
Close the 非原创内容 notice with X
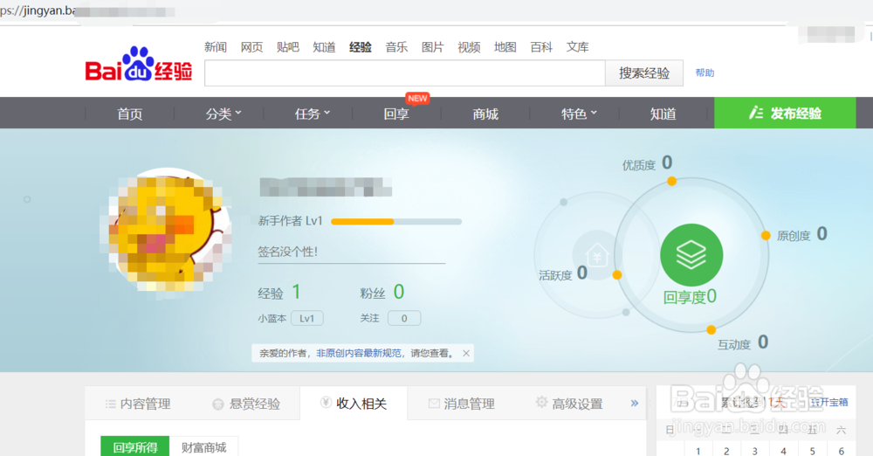466,354
